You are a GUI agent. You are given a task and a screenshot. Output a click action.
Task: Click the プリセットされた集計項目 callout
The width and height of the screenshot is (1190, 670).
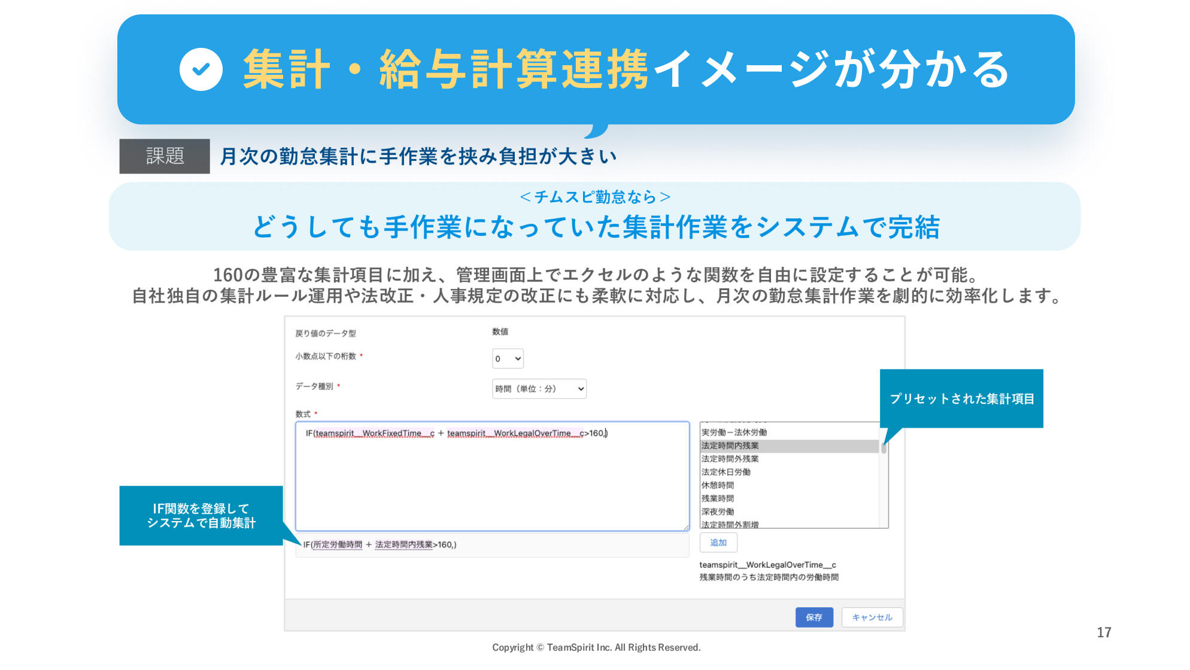point(961,398)
